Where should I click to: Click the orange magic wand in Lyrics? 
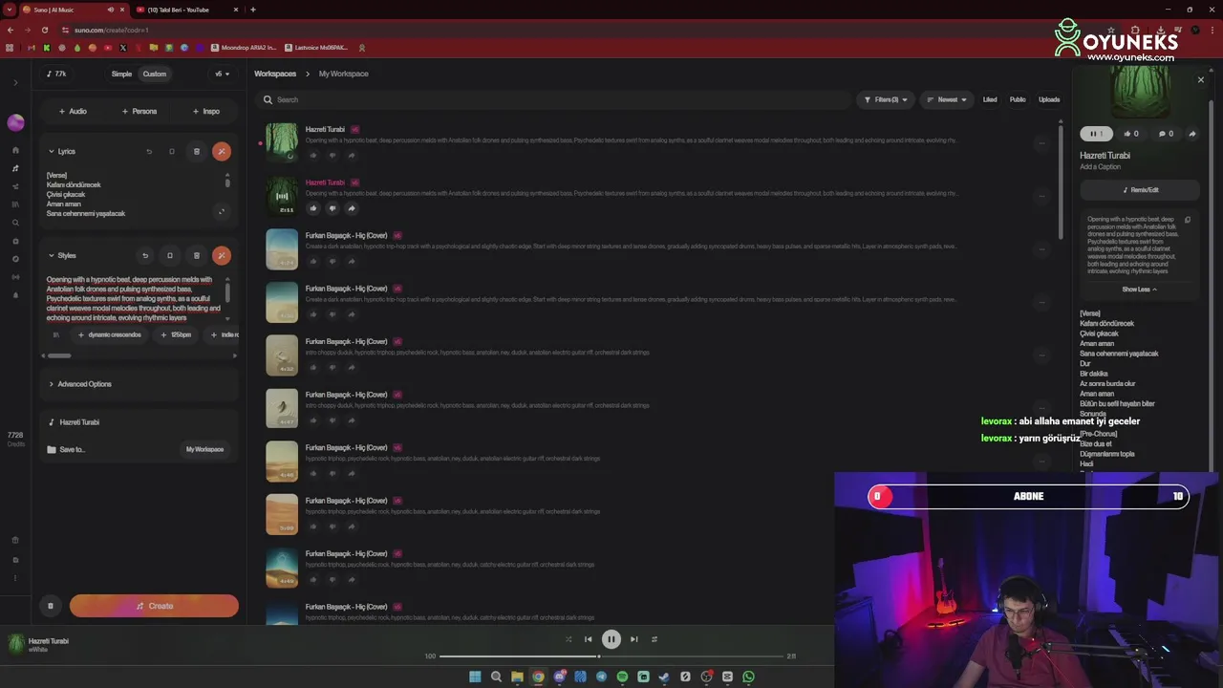point(221,151)
